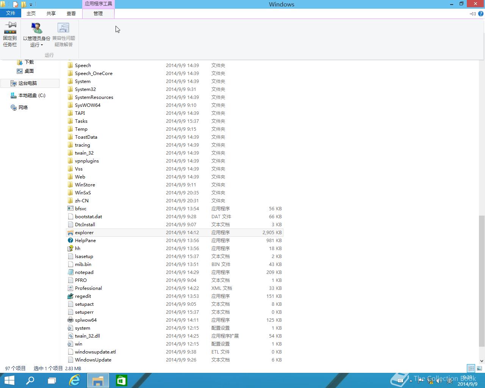Select 网络 in navigation pane

(19, 107)
